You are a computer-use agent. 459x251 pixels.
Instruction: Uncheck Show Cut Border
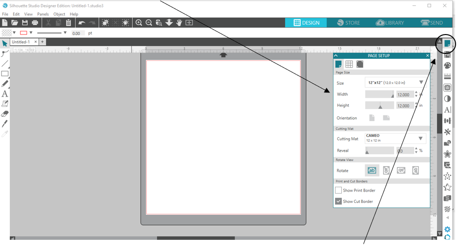click(338, 201)
